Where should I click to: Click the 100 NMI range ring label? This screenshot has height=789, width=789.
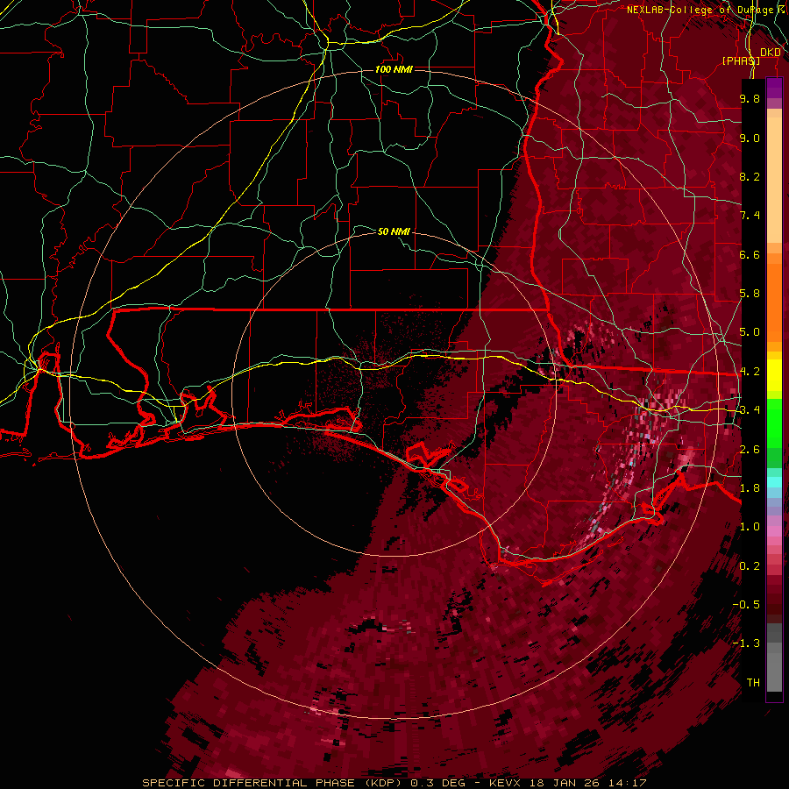(394, 69)
